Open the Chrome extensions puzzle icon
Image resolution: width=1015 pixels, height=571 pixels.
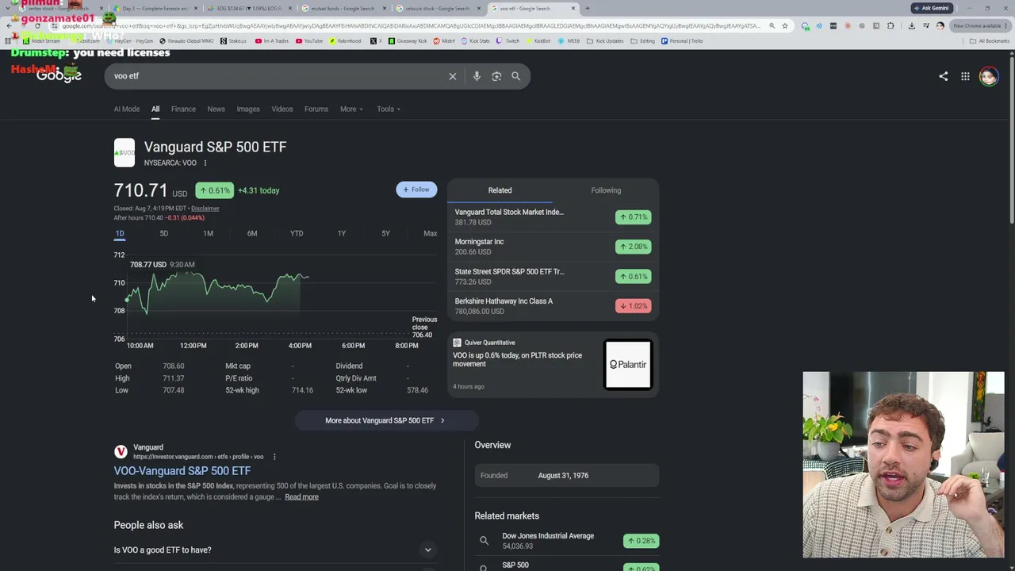coord(891,26)
